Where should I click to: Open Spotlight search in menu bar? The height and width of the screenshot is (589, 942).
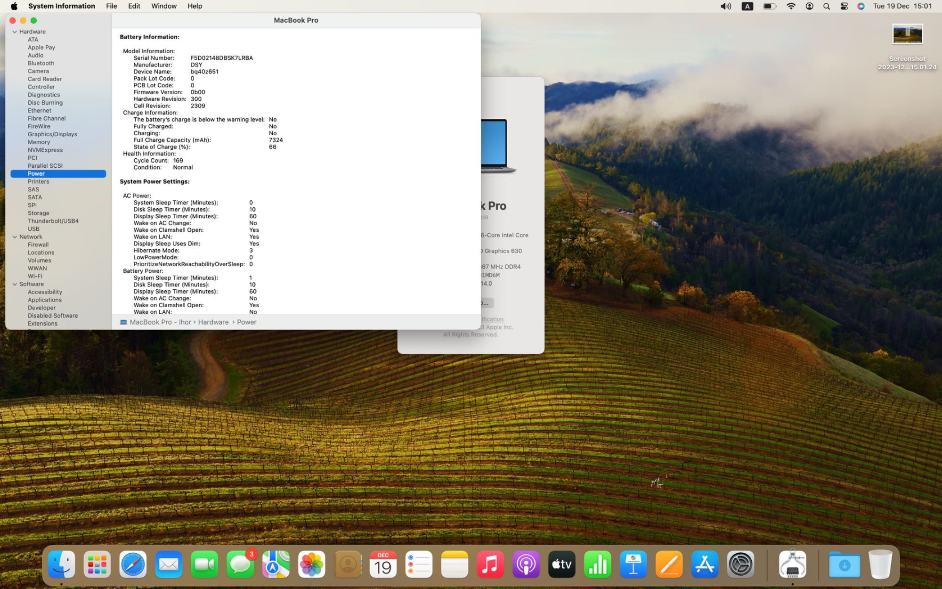[x=827, y=6]
